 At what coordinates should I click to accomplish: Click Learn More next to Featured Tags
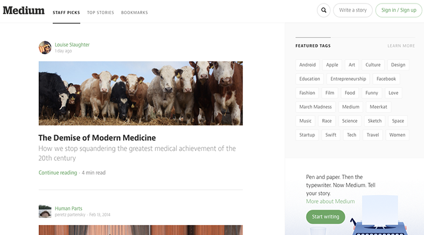click(x=401, y=46)
